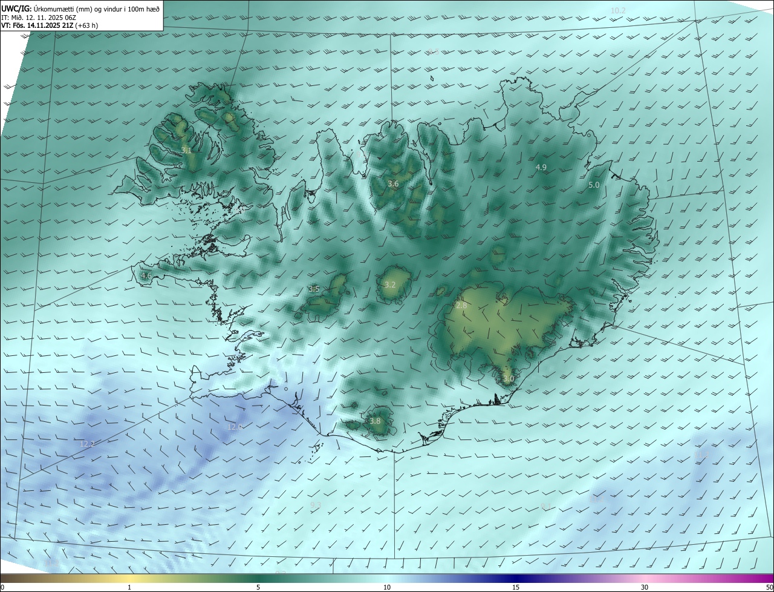Click the 4.9 value label
The width and height of the screenshot is (774, 592).
541,167
